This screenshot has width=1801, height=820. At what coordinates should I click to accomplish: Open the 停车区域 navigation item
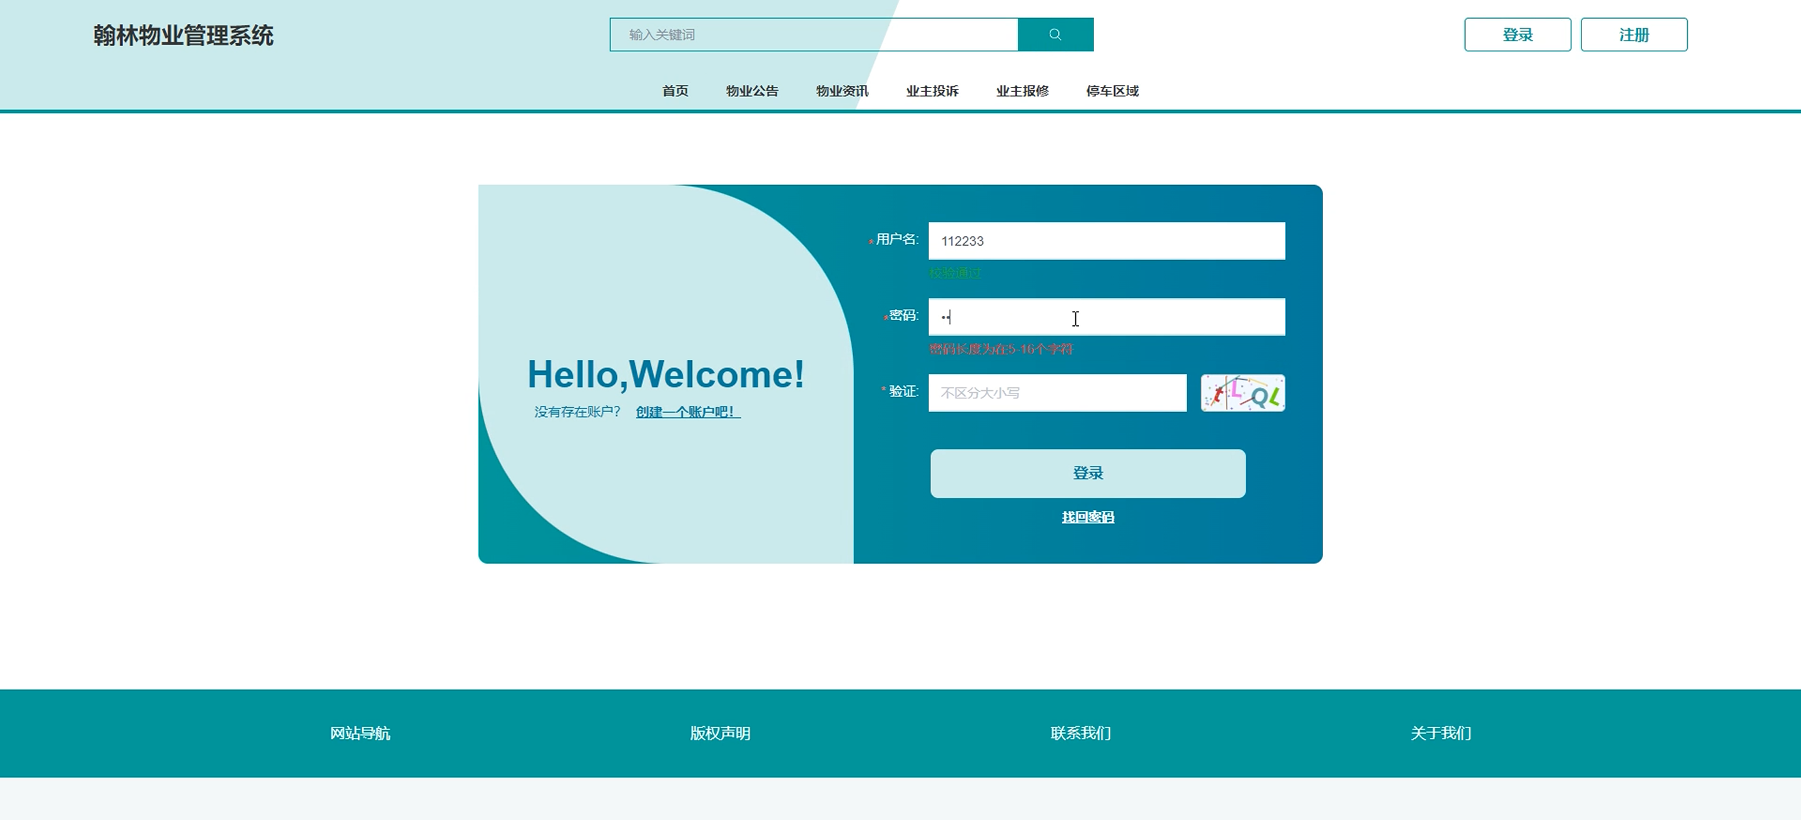point(1112,91)
